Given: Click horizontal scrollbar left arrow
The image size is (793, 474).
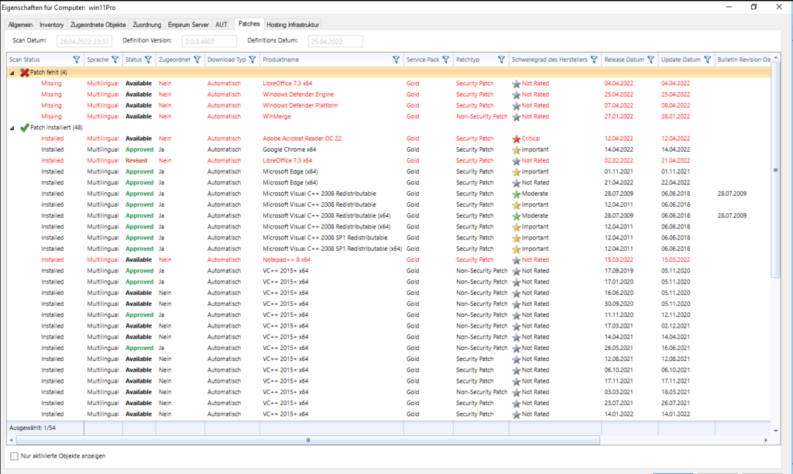Looking at the screenshot, I should click(x=11, y=440).
